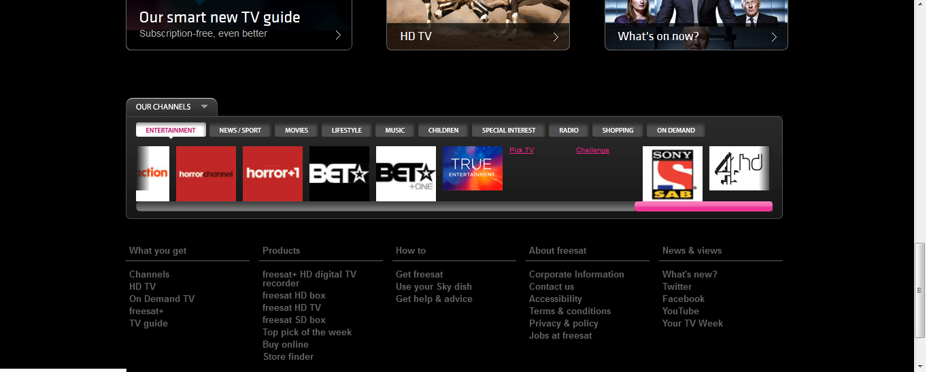
Task: Click the freesat HD box link
Action: (294, 296)
